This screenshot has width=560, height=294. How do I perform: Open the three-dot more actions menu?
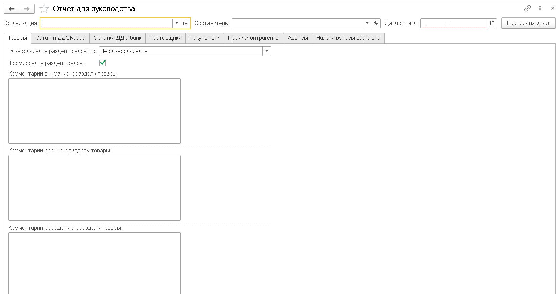[540, 9]
